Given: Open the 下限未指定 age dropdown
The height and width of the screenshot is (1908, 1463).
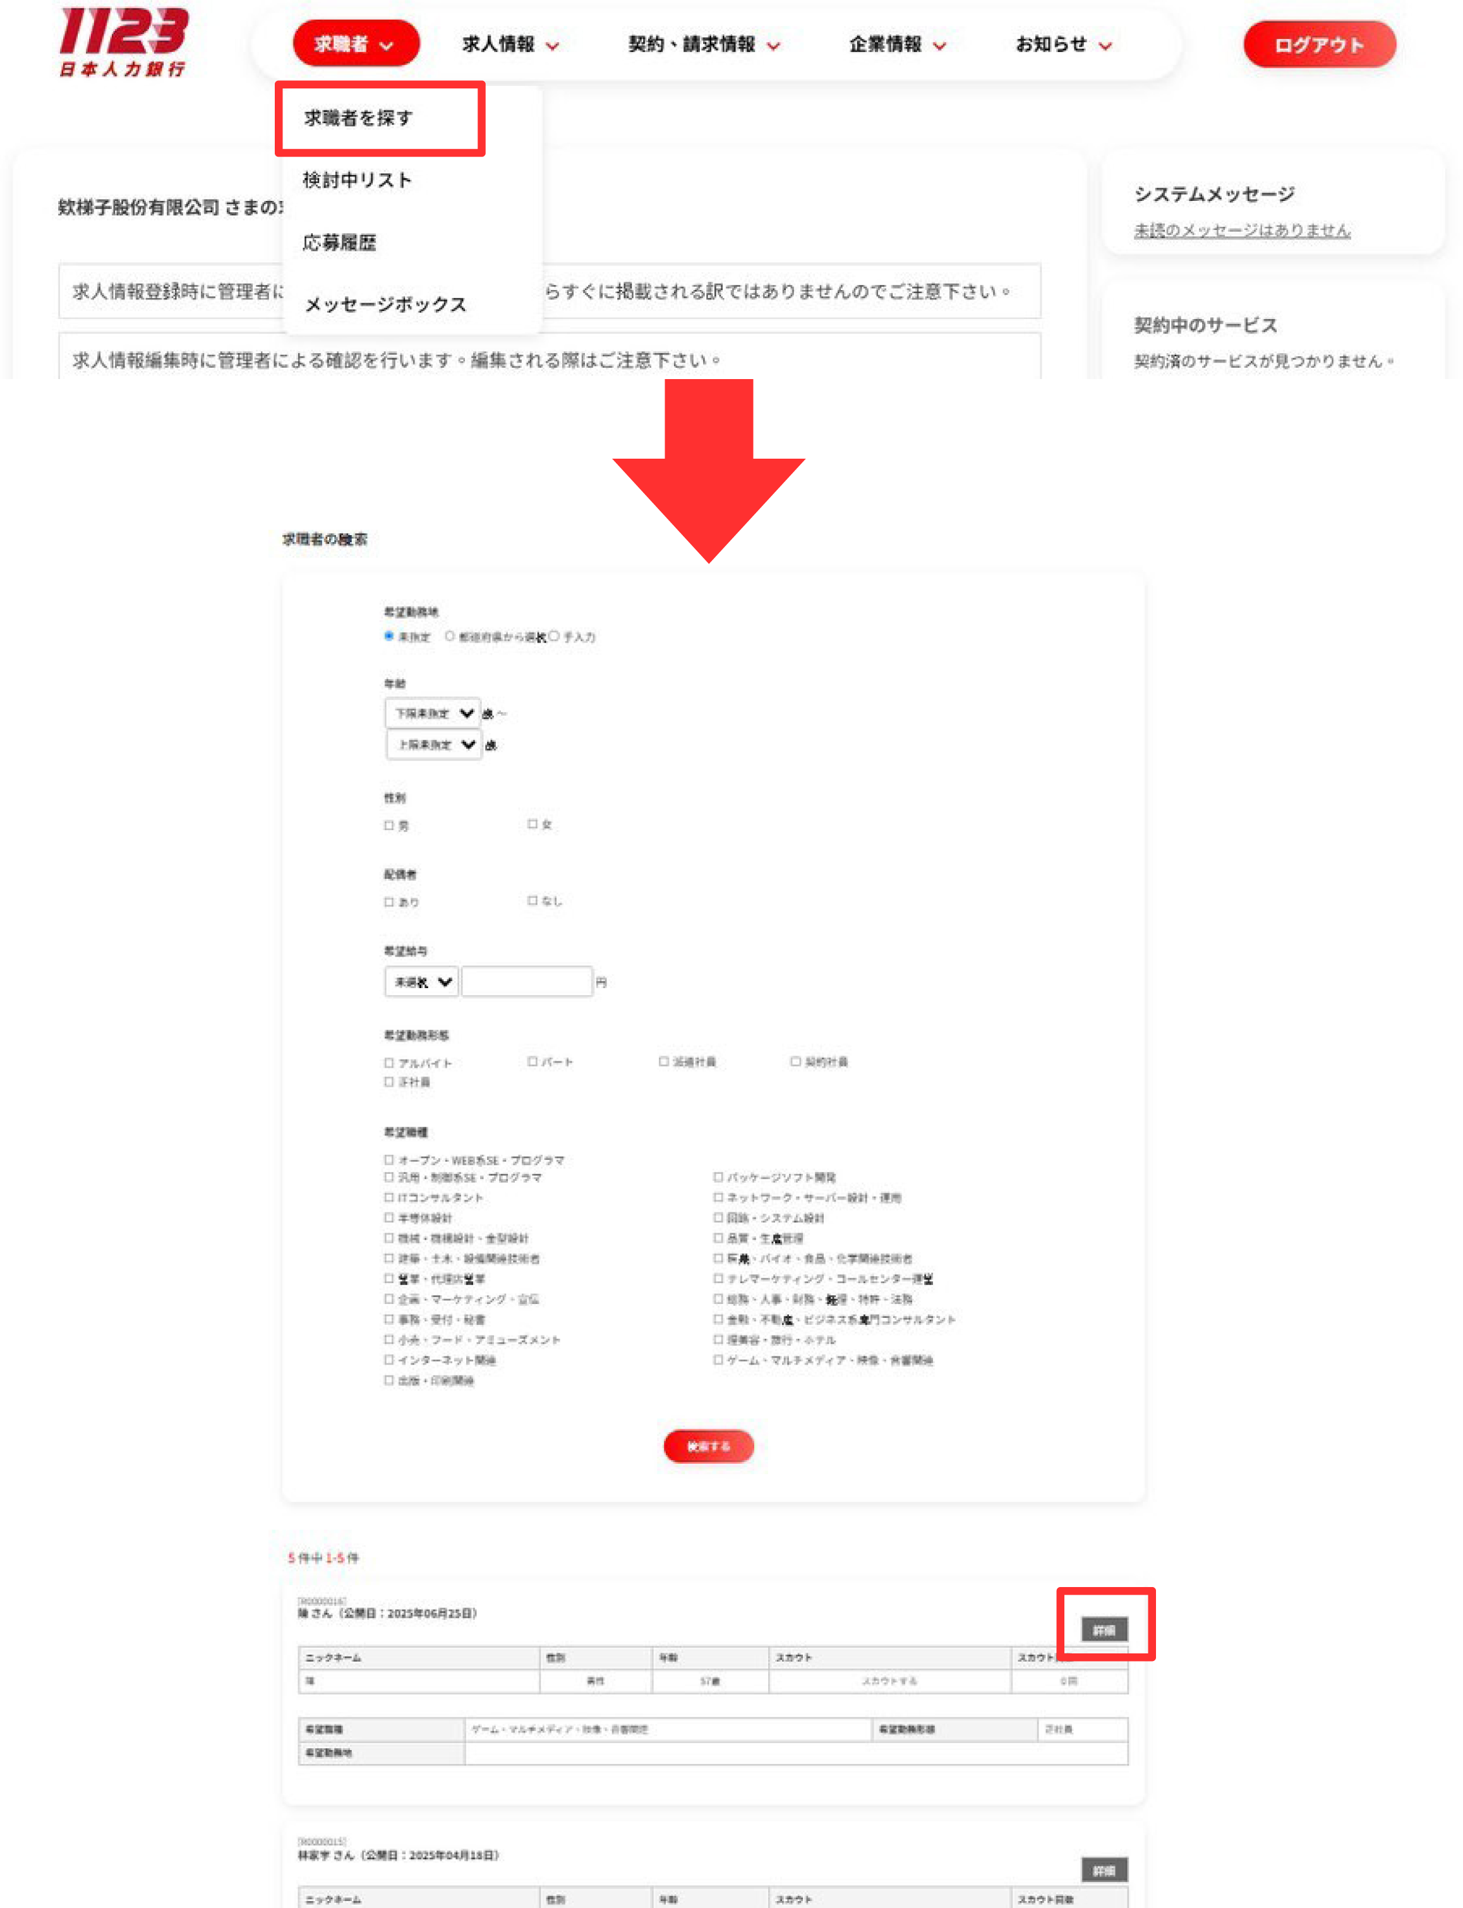Looking at the screenshot, I should point(433,713).
